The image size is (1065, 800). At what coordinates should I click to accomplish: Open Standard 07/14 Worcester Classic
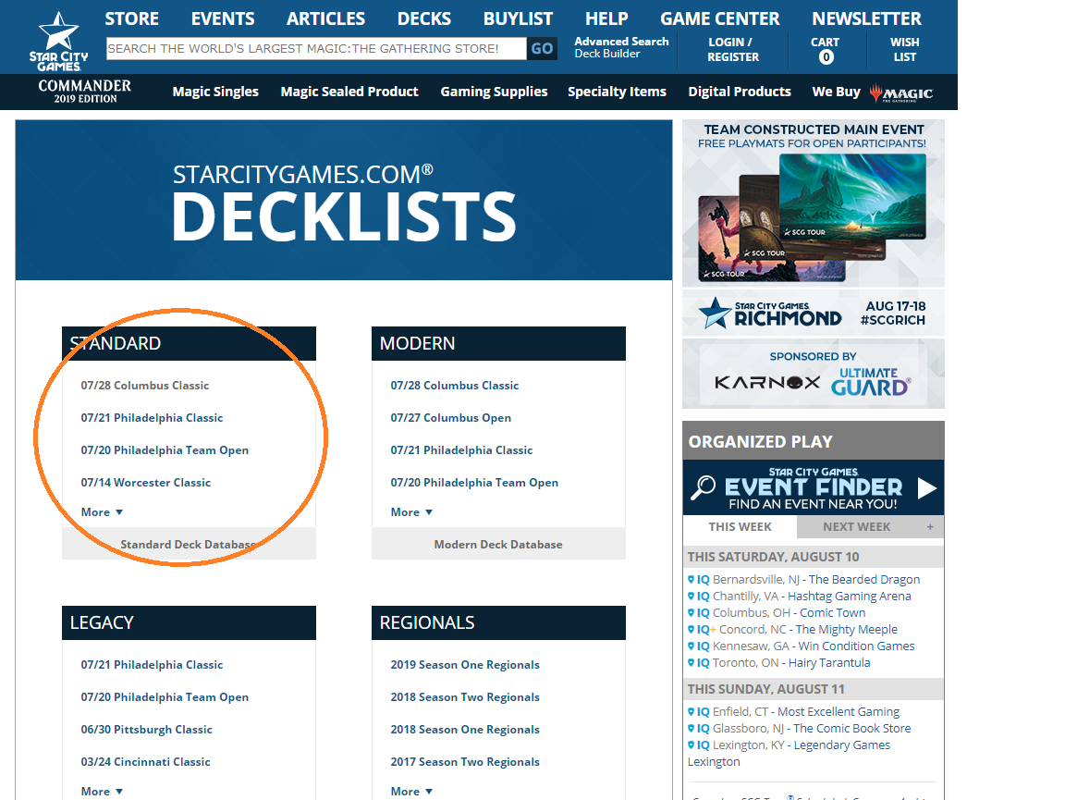[x=145, y=483]
